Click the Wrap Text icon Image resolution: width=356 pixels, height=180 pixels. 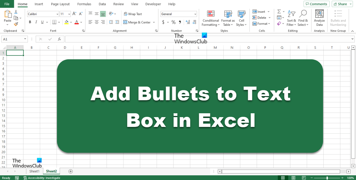click(133, 14)
